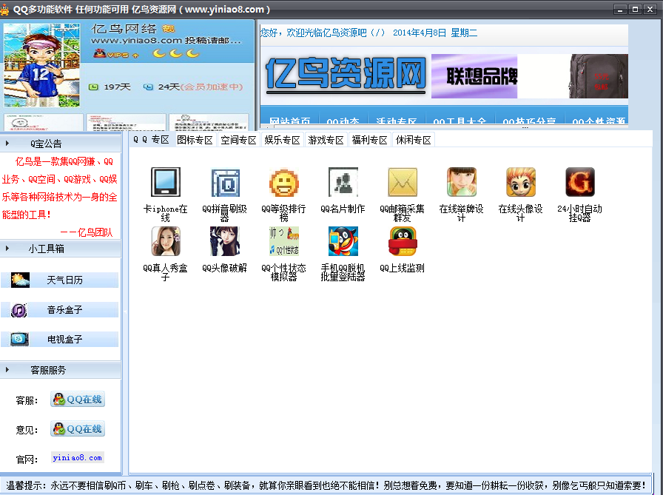Switch to the 图标专区 tab
Screen dimensions: 663x495
pyautogui.click(x=195, y=140)
